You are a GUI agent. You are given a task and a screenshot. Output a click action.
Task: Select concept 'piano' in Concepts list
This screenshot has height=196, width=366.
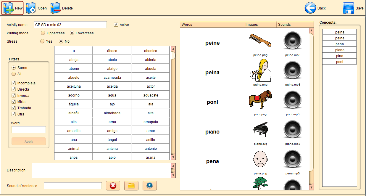click(x=340, y=50)
